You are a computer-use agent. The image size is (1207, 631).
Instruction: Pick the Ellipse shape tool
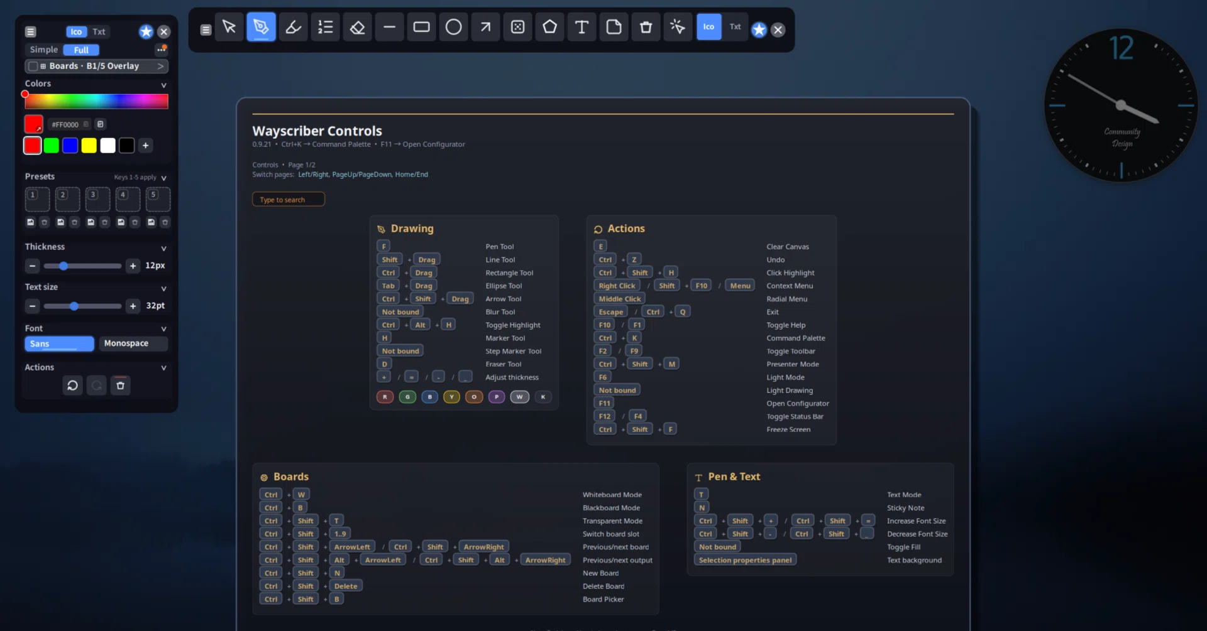(x=453, y=27)
